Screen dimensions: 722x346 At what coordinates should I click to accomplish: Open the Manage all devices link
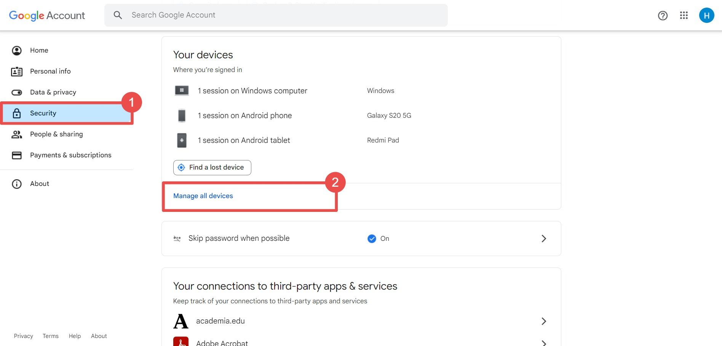point(203,195)
